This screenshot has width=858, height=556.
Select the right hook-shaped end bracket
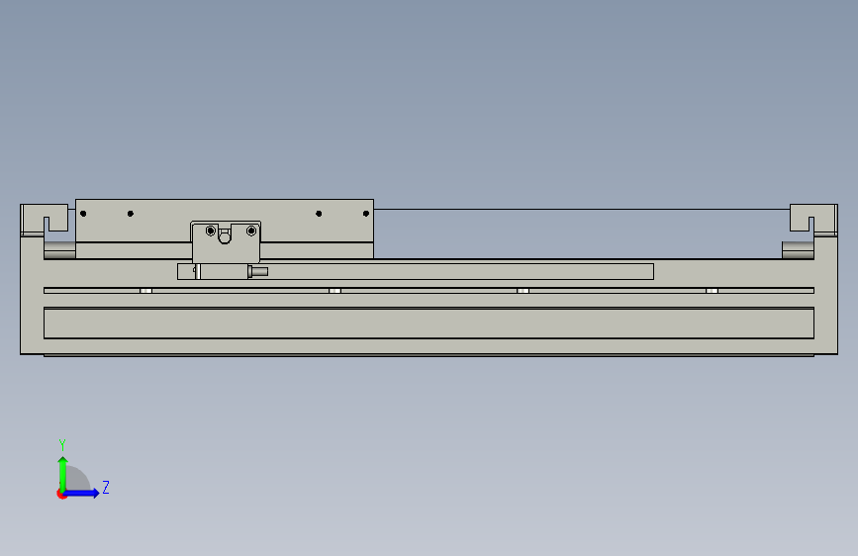pos(813,219)
